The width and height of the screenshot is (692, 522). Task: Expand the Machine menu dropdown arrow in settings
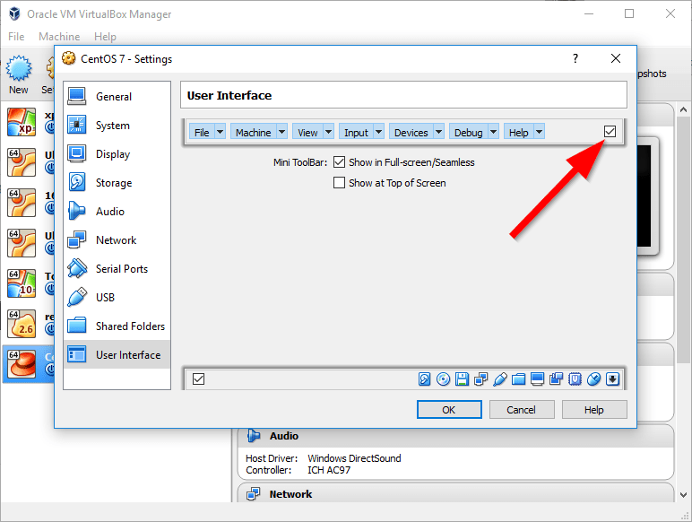point(282,132)
